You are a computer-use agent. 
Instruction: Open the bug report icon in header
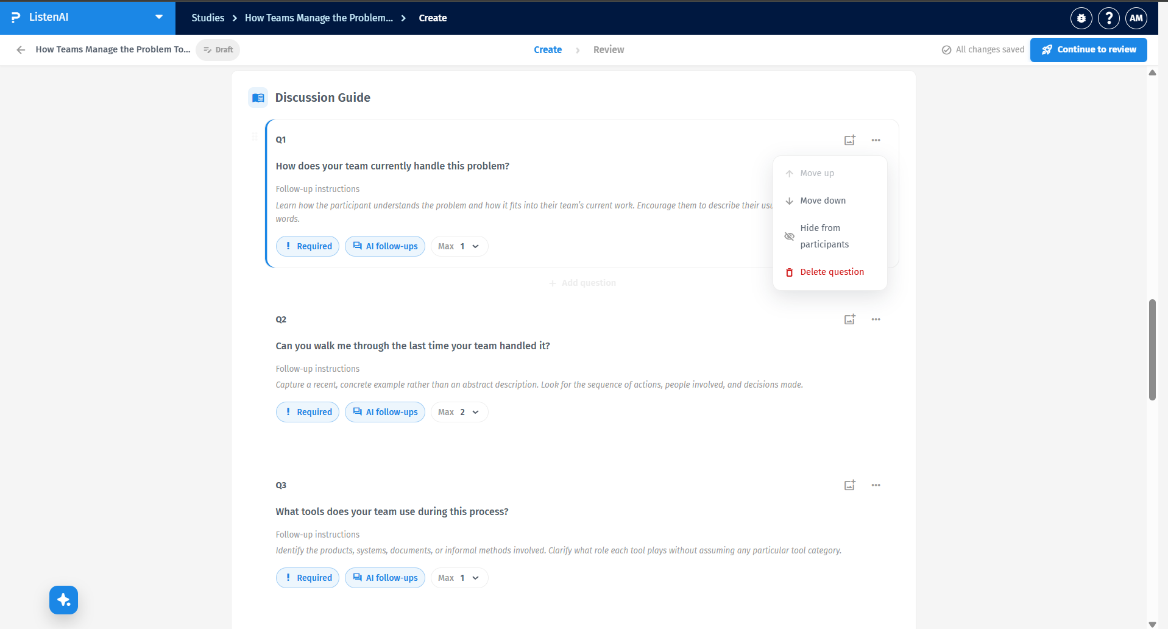(1081, 18)
